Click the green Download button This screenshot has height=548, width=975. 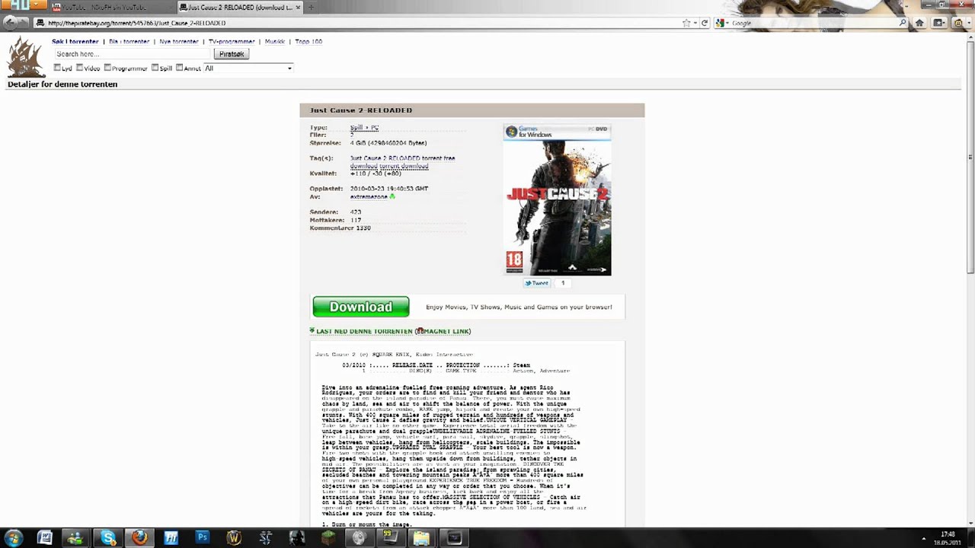(361, 307)
